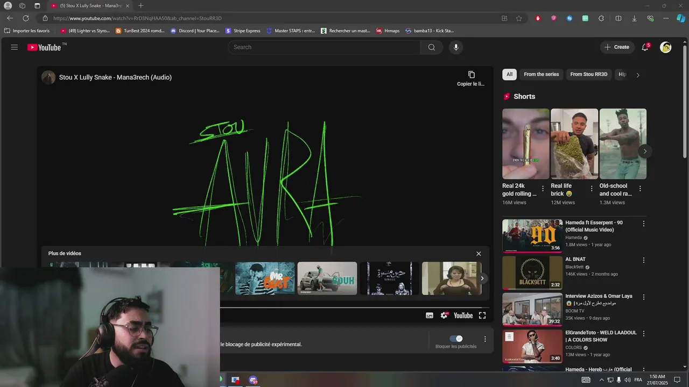689x387 pixels.
Task: Open the Stripe Express bookmark
Action: [243, 31]
